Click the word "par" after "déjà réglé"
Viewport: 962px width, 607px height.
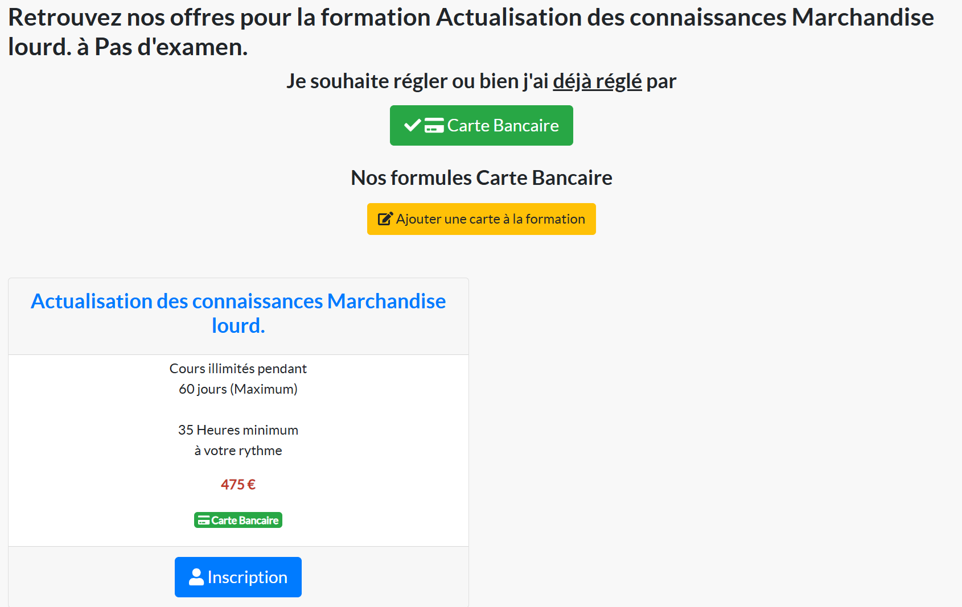pyautogui.click(x=661, y=81)
